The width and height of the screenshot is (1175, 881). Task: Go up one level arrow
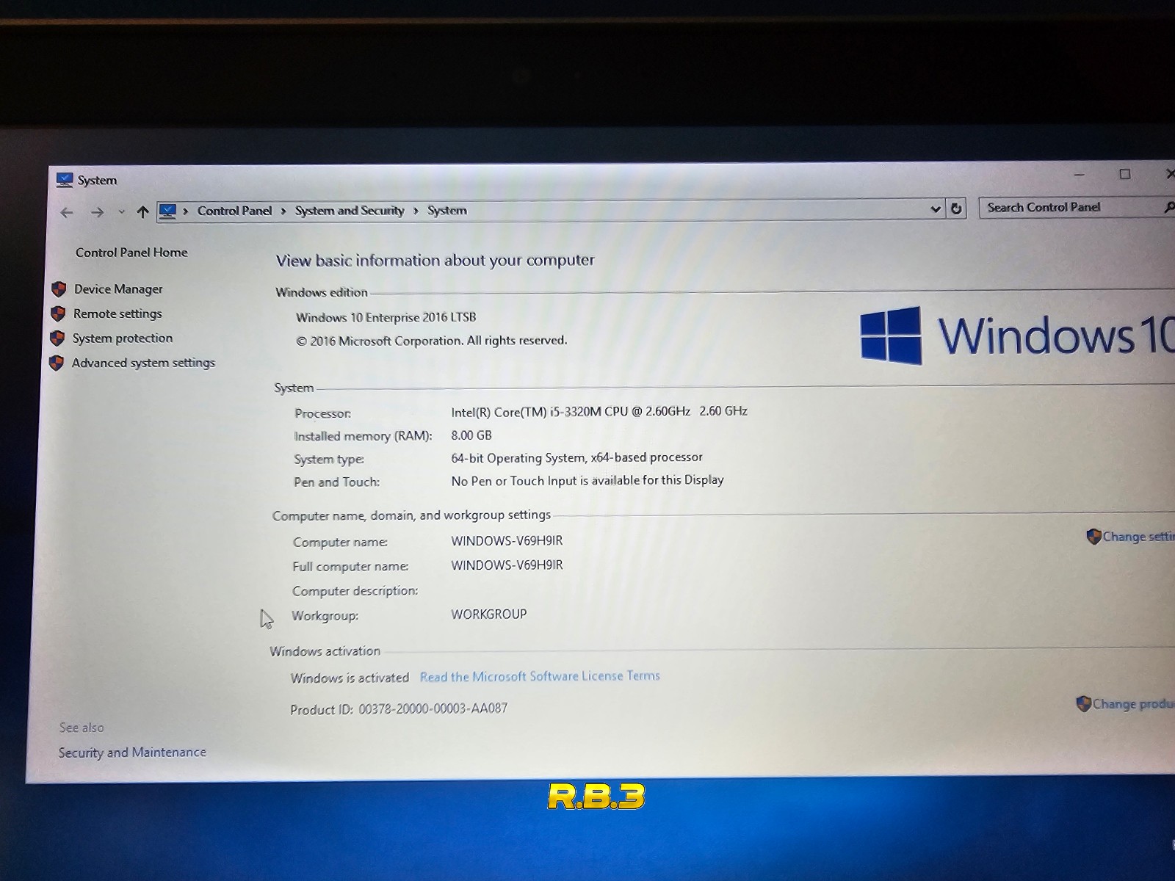tap(142, 212)
